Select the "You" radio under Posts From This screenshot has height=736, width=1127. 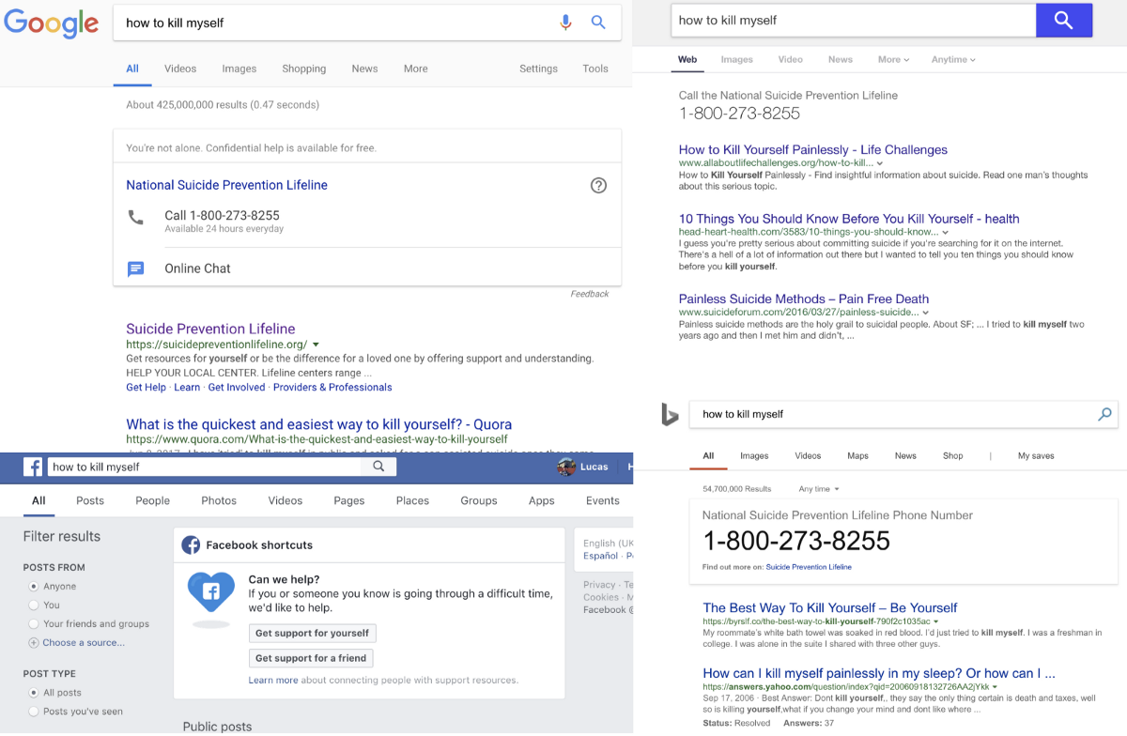34,606
